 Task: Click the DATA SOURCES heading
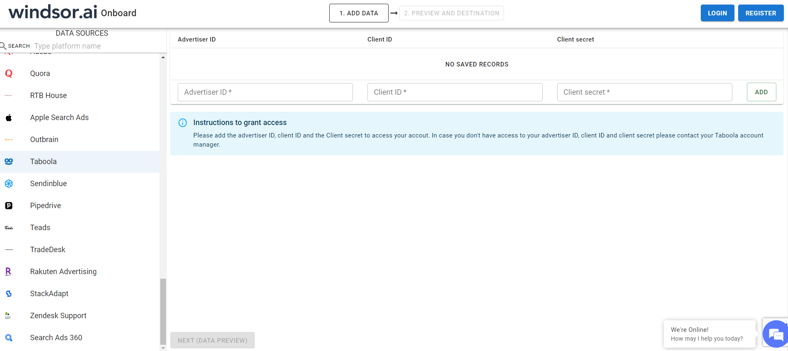point(82,33)
